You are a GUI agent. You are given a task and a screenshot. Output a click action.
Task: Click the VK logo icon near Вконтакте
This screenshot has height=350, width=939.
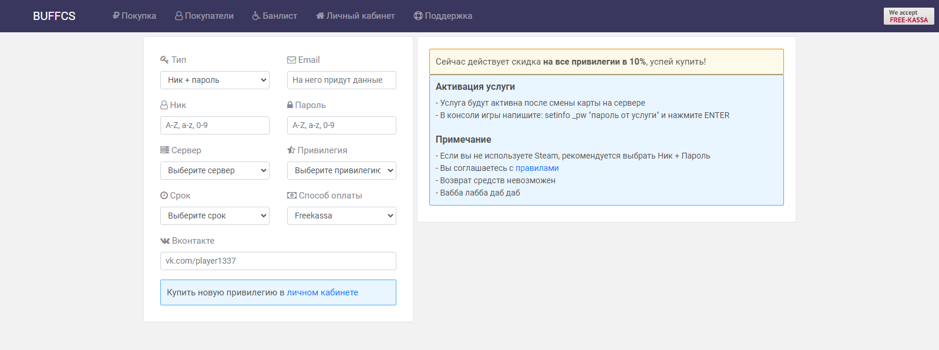coord(165,241)
